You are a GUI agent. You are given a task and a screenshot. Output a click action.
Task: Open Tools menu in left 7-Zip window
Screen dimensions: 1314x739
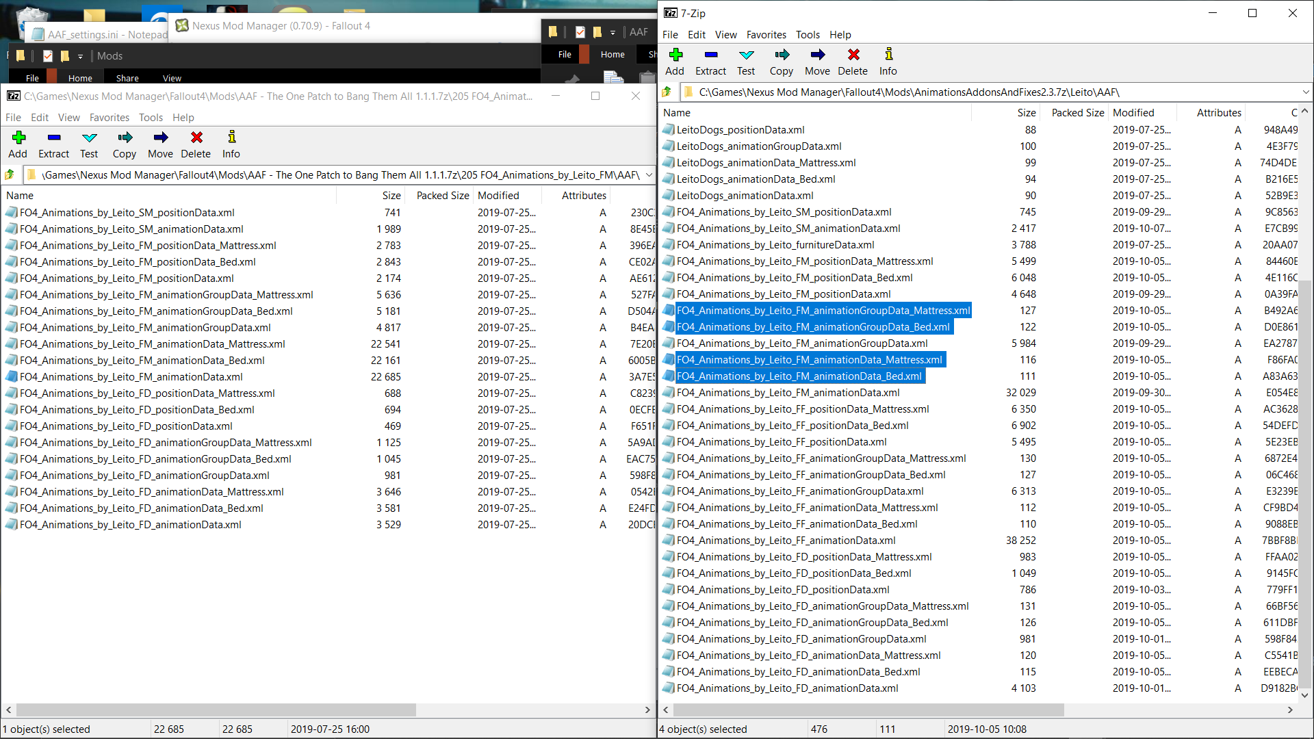(x=151, y=118)
